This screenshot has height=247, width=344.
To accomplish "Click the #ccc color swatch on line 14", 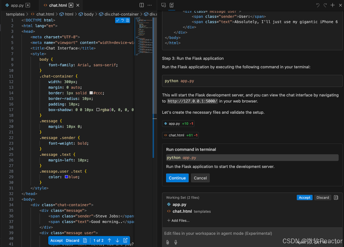I will click(91, 93).
